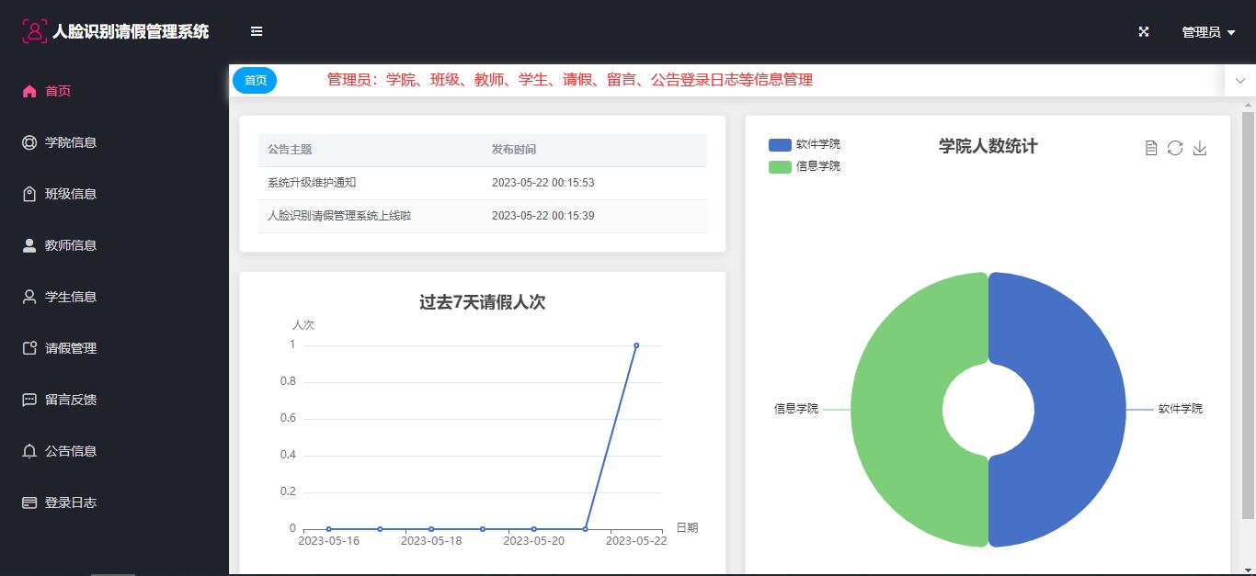Click the 人脸识别请假管理系统上线啦 announcement row

coord(339,216)
